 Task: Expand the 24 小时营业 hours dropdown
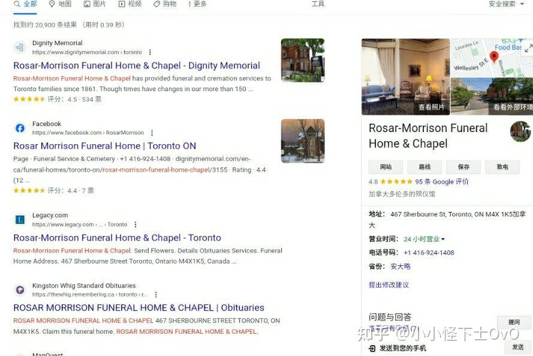coord(424,239)
